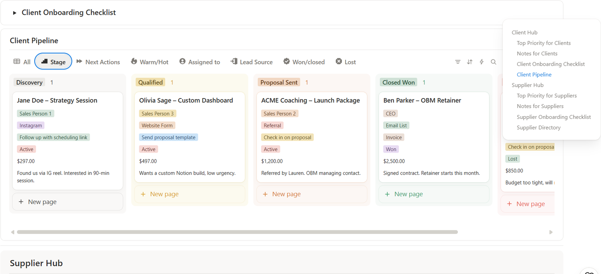601x274 pixels.
Task: Add a New page under Closed Won
Action: 408,194
